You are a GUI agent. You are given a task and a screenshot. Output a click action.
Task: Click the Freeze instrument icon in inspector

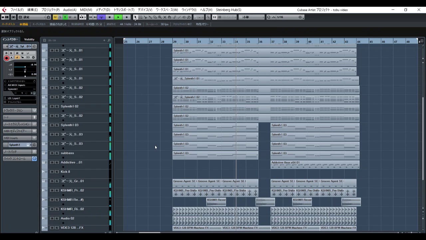(x=33, y=57)
